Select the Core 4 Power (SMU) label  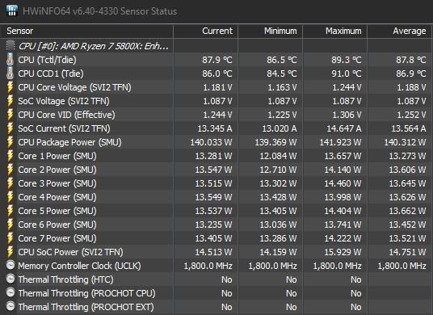[57, 197]
